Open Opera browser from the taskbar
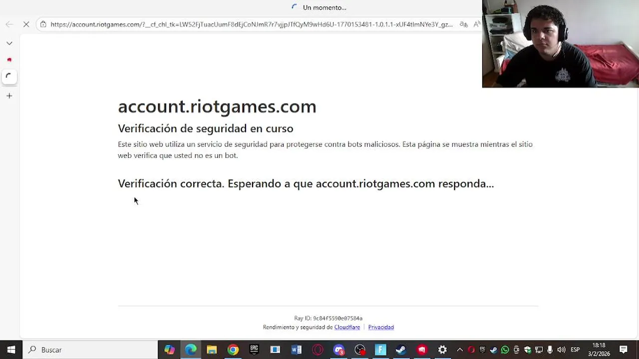This screenshot has width=639, height=359. click(318, 350)
